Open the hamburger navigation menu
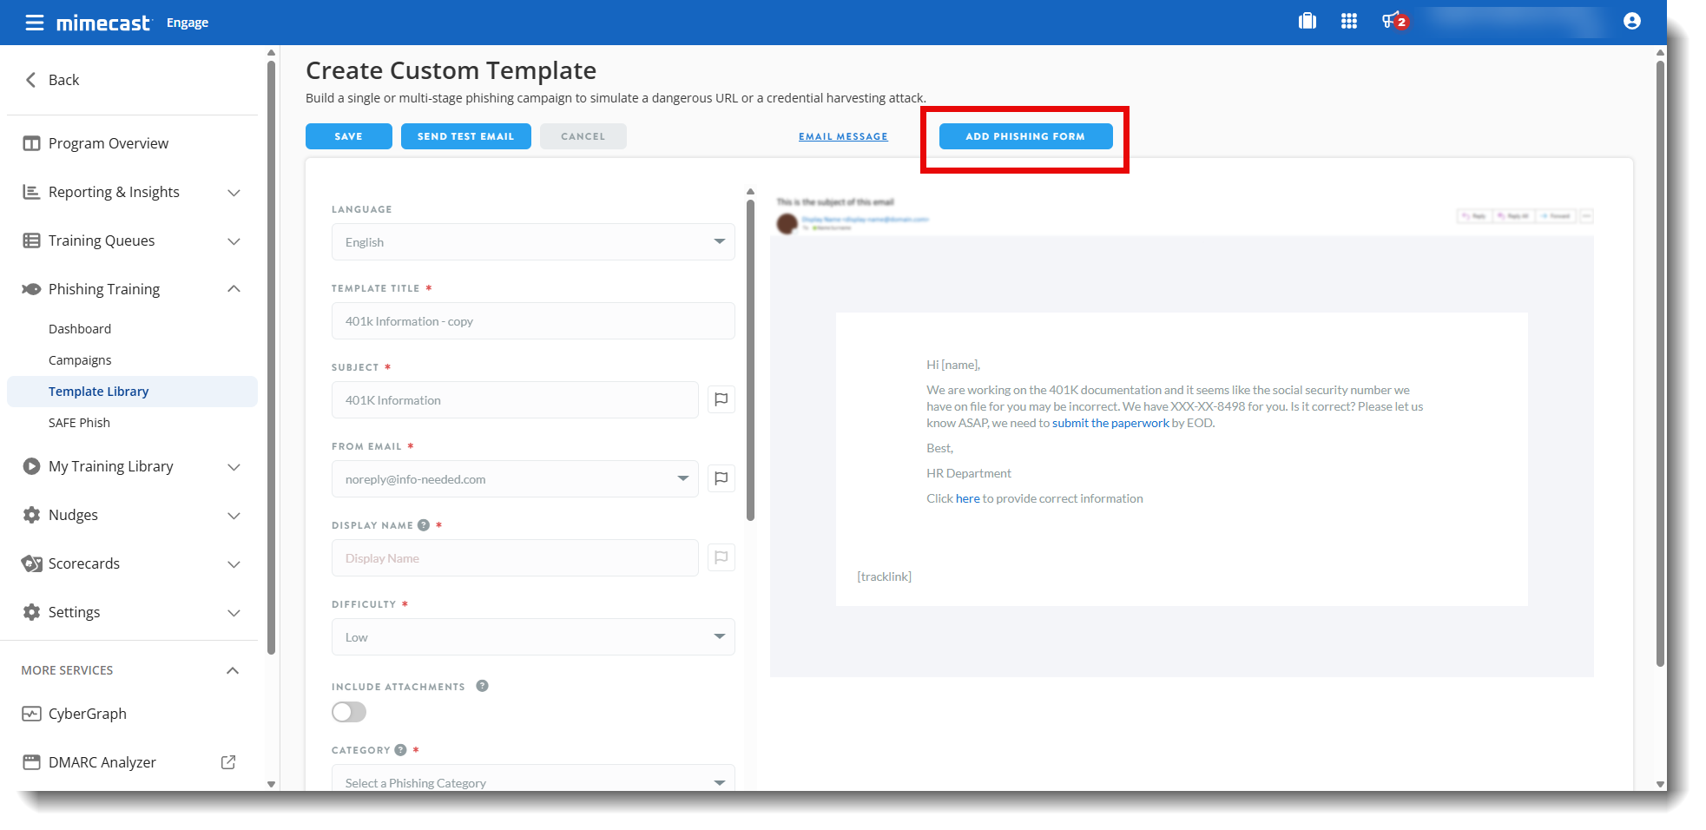The image size is (1706, 830). [34, 23]
